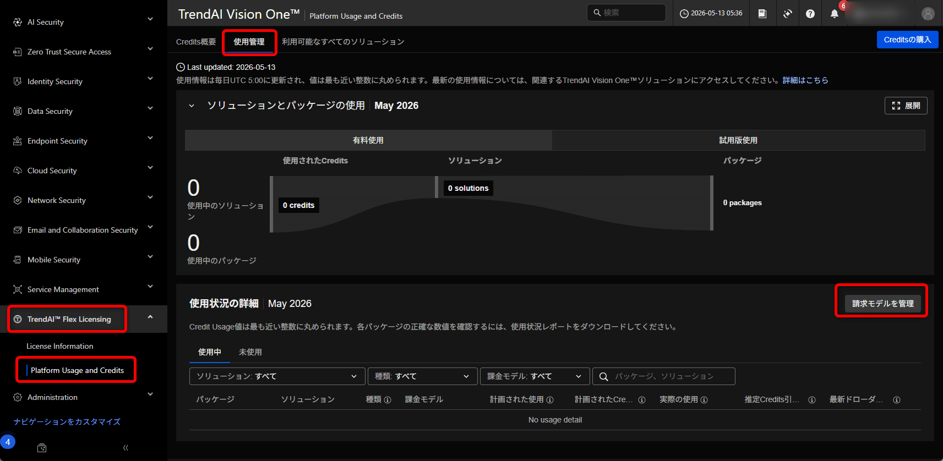Expand the AI Security menu chevron

tap(150, 19)
